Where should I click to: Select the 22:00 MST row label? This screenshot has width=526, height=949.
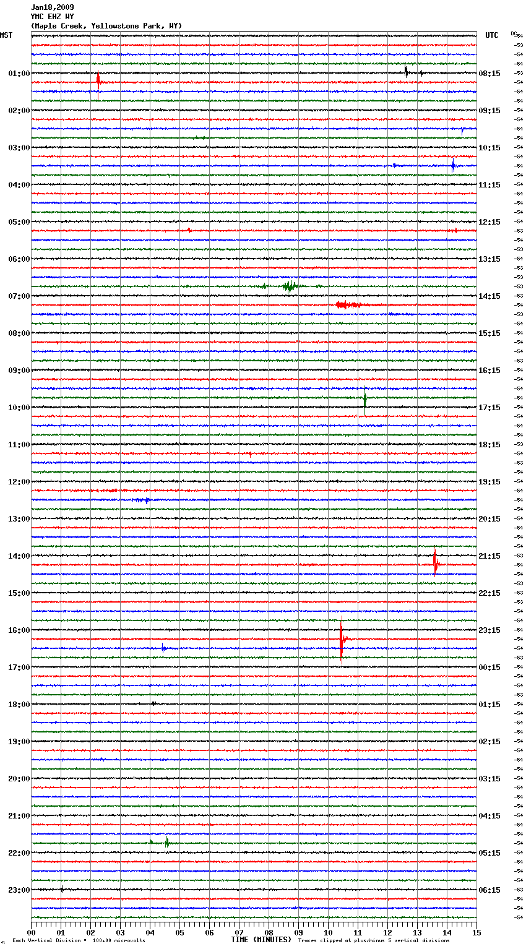click(x=19, y=853)
